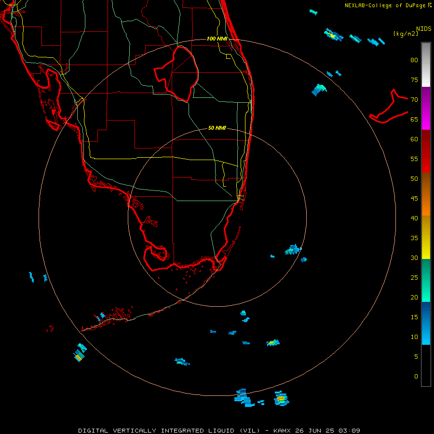Click the 20 value on the color scale

414,297
